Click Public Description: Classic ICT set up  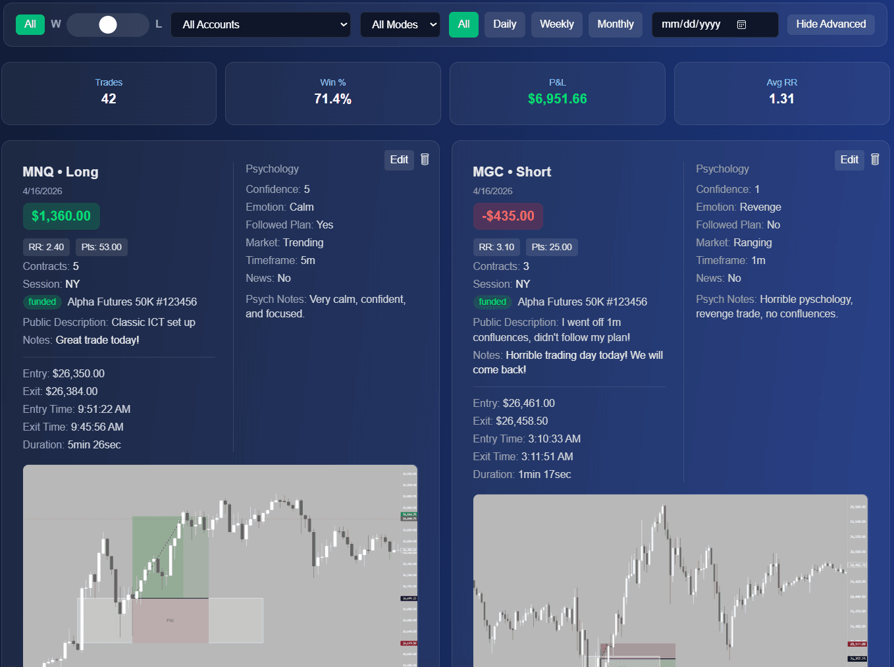(109, 322)
